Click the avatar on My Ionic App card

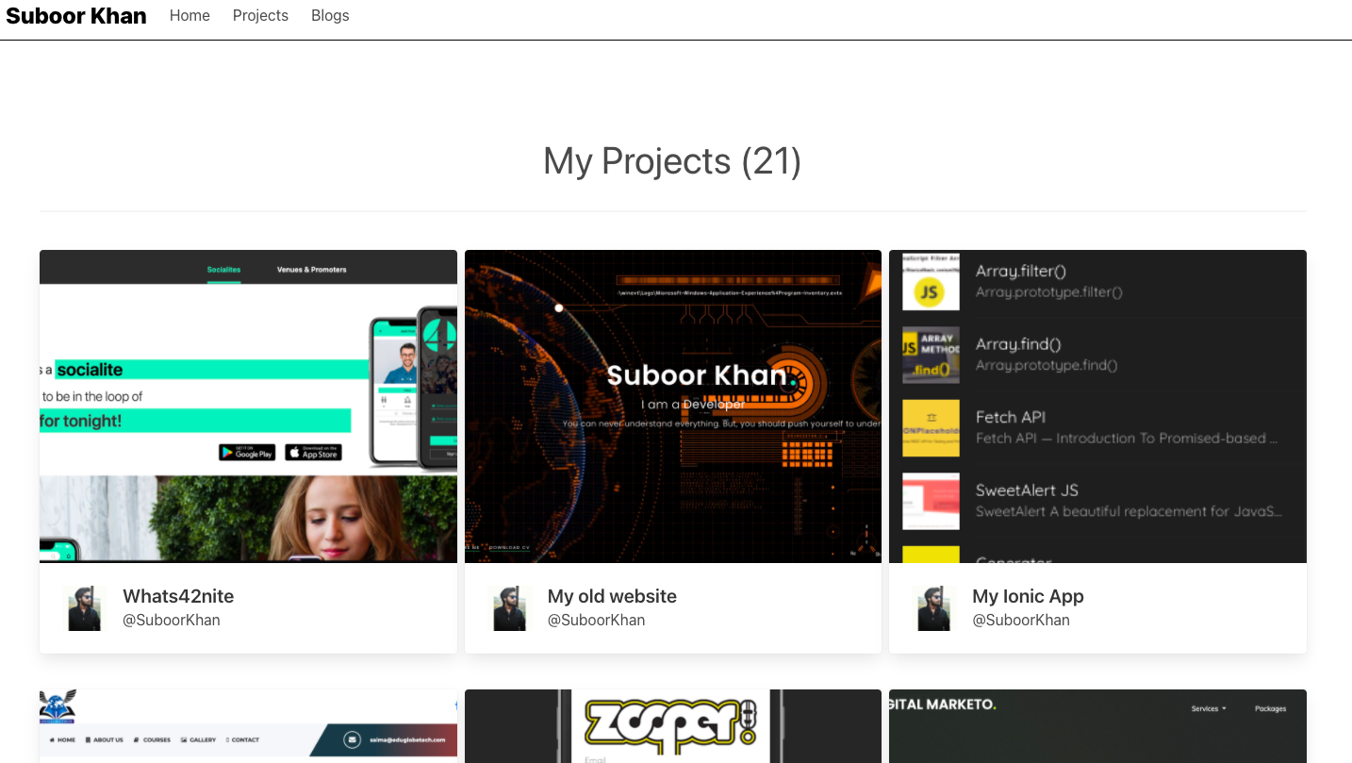pos(933,608)
